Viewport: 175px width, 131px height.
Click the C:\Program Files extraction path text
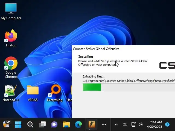(129, 81)
